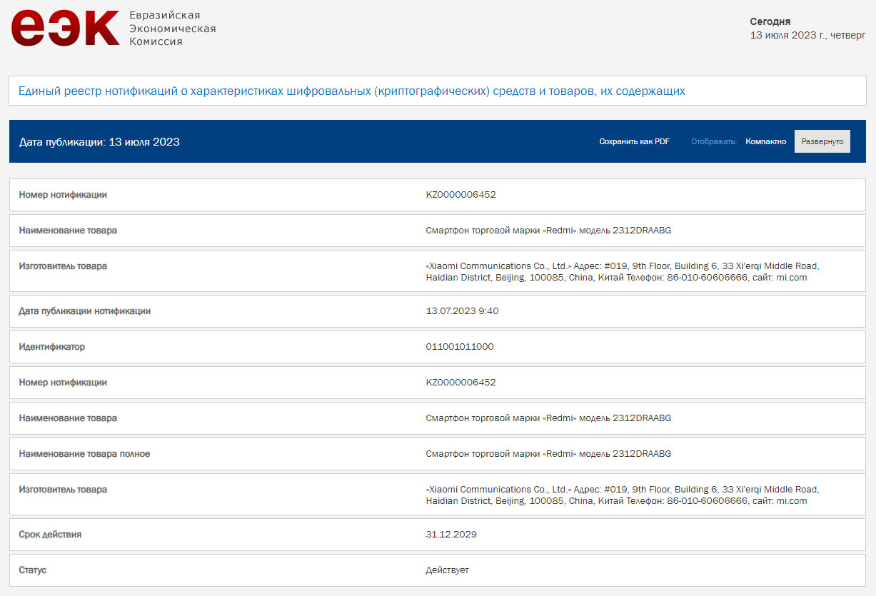The width and height of the screenshot is (876, 596).
Task: Switch display mode to Развернуто
Action: point(822,141)
